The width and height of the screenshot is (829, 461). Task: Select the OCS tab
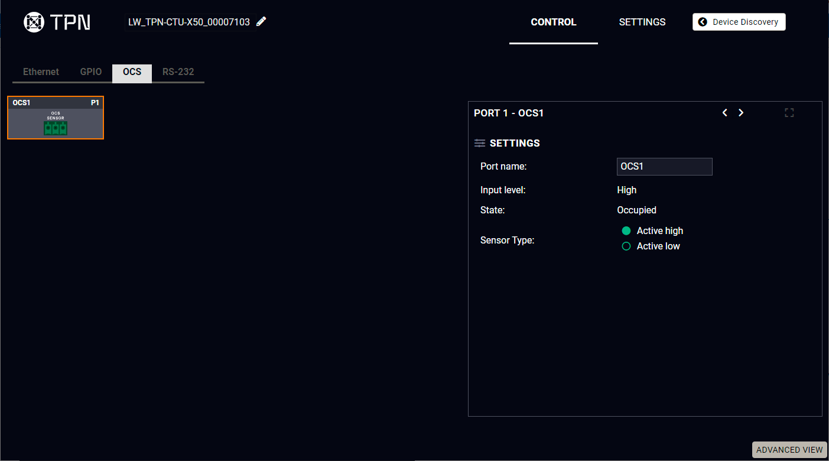132,72
